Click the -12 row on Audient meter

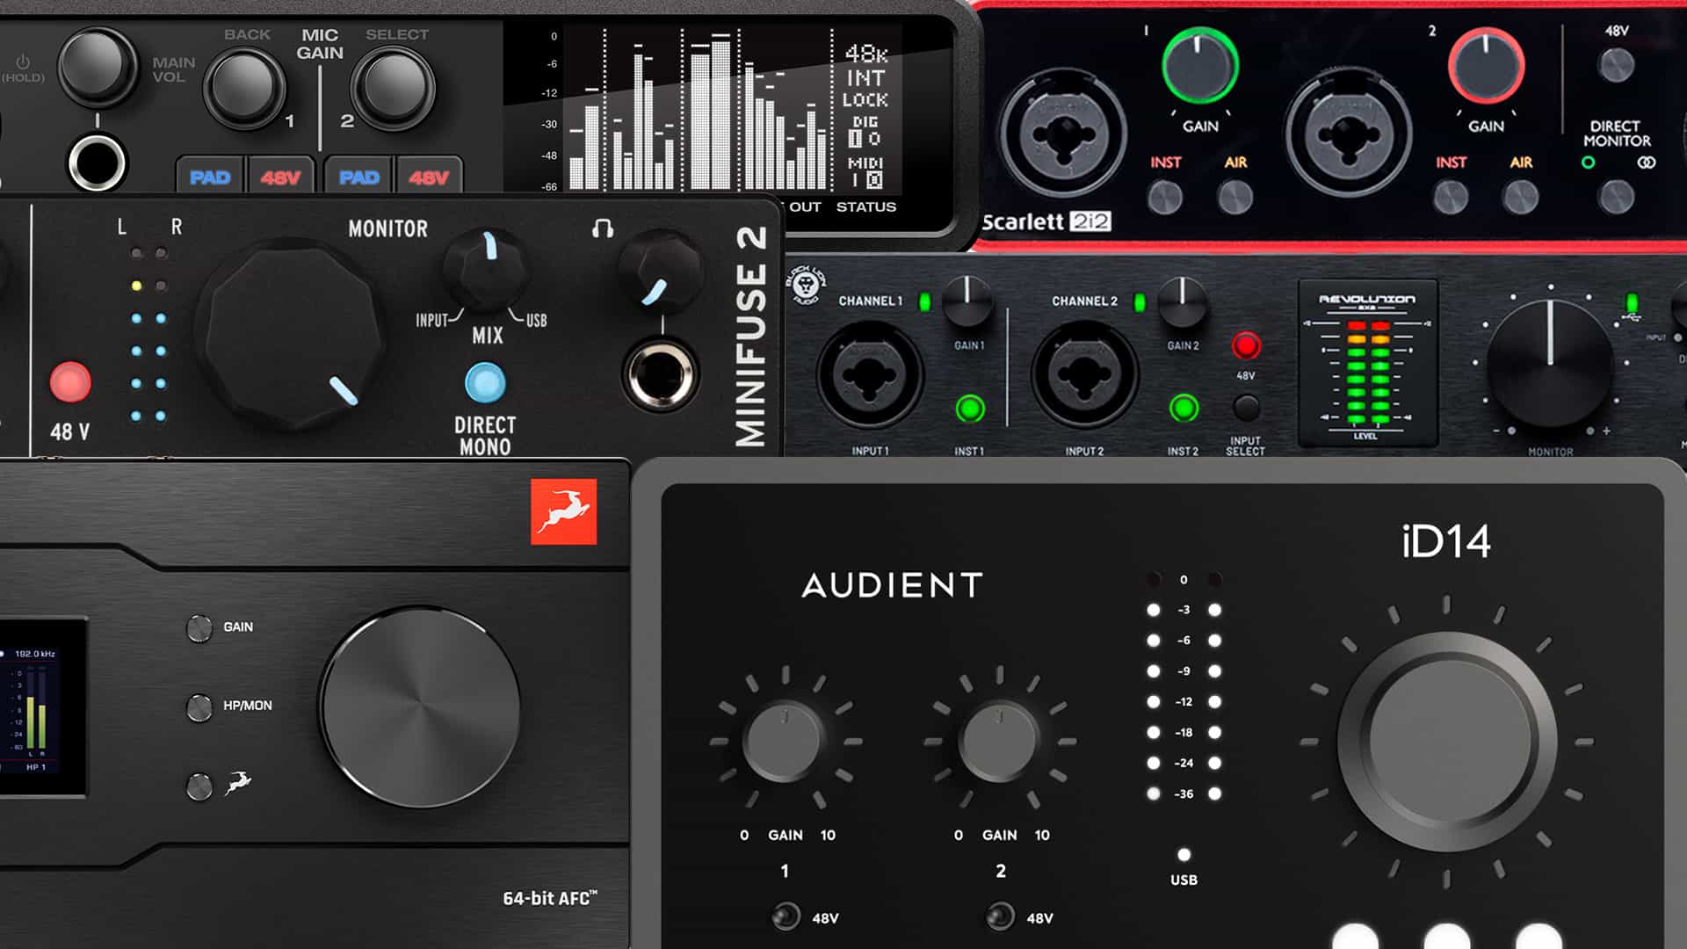[x=1184, y=701]
